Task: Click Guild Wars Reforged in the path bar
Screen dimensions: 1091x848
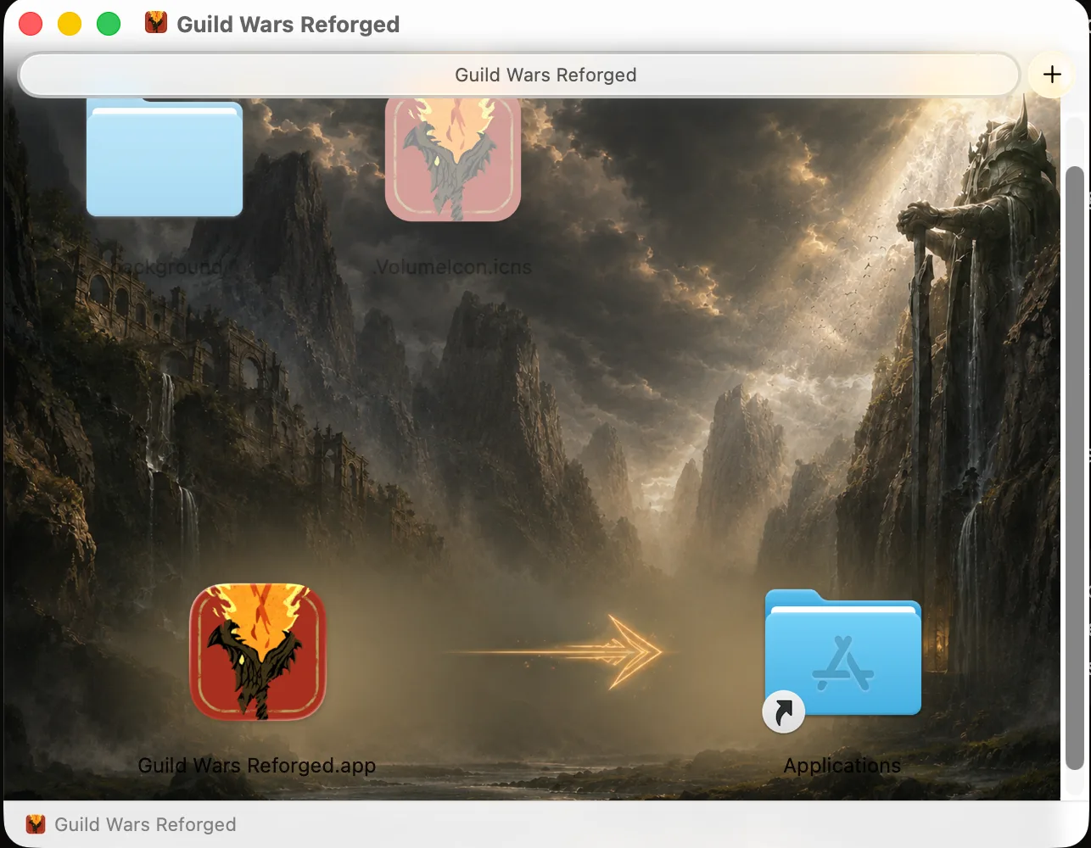Action: coord(145,824)
